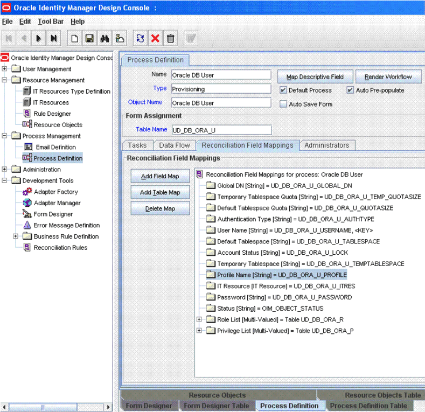Viewport: 425px width, 412px height.
Task: Open Resource Objects in the tree
Action: pos(58,125)
